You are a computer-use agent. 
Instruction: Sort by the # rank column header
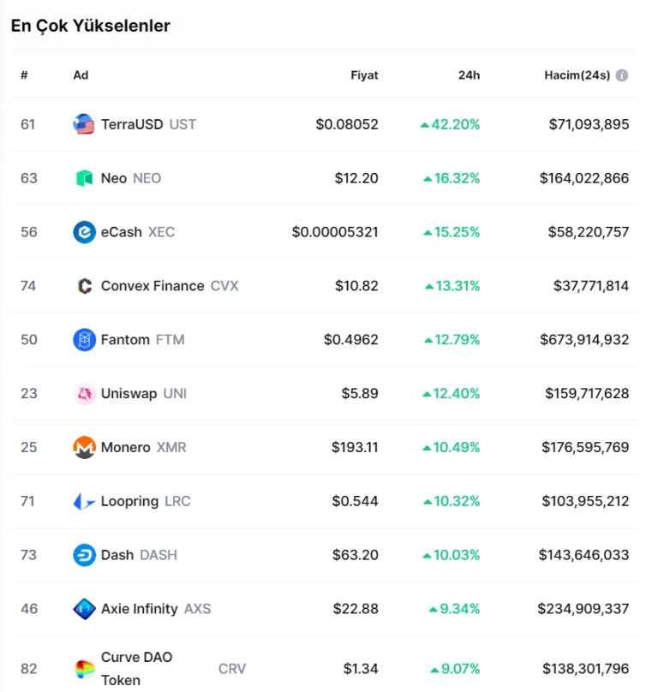click(x=24, y=75)
